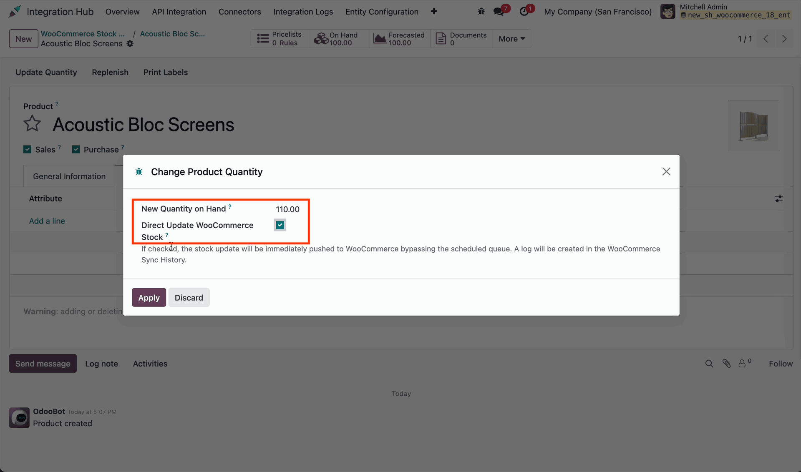
Task: Click OdooBot avatar in chatter
Action: click(19, 418)
